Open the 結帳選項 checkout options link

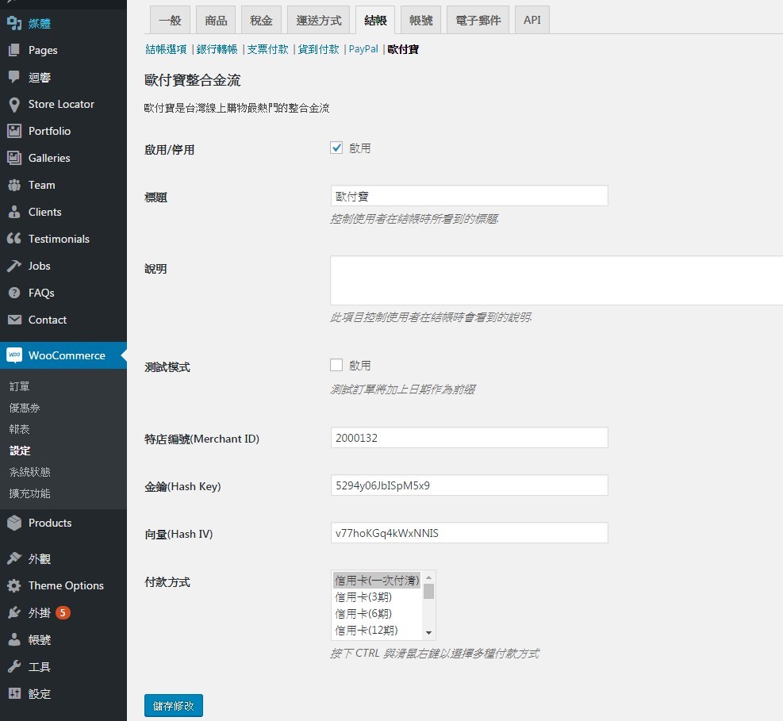coord(166,49)
